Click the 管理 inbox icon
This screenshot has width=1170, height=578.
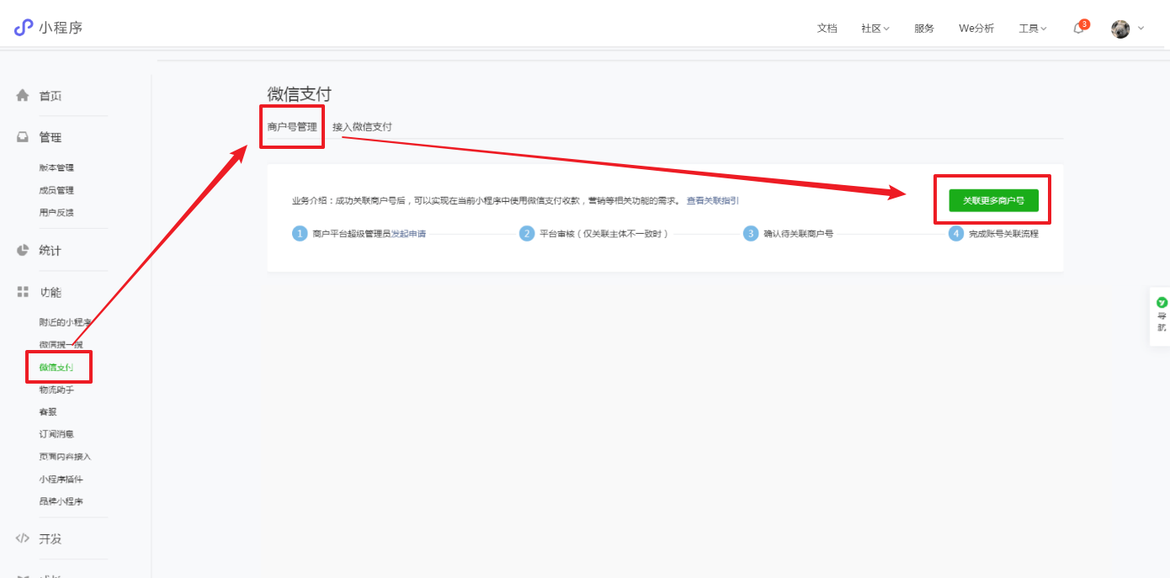tap(23, 137)
